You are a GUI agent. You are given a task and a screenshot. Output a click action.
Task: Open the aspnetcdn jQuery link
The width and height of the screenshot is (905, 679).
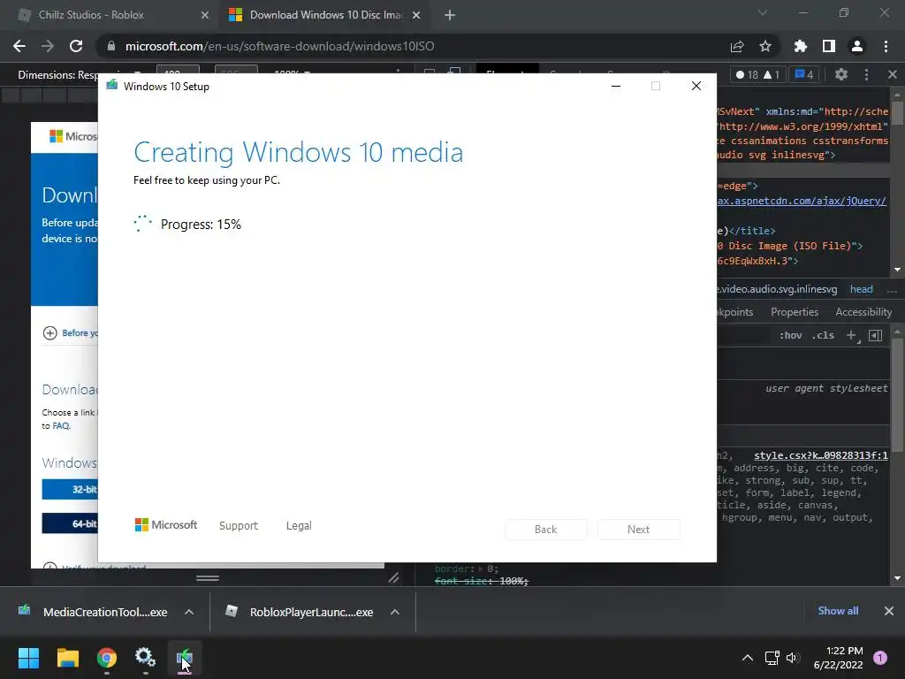(802, 201)
